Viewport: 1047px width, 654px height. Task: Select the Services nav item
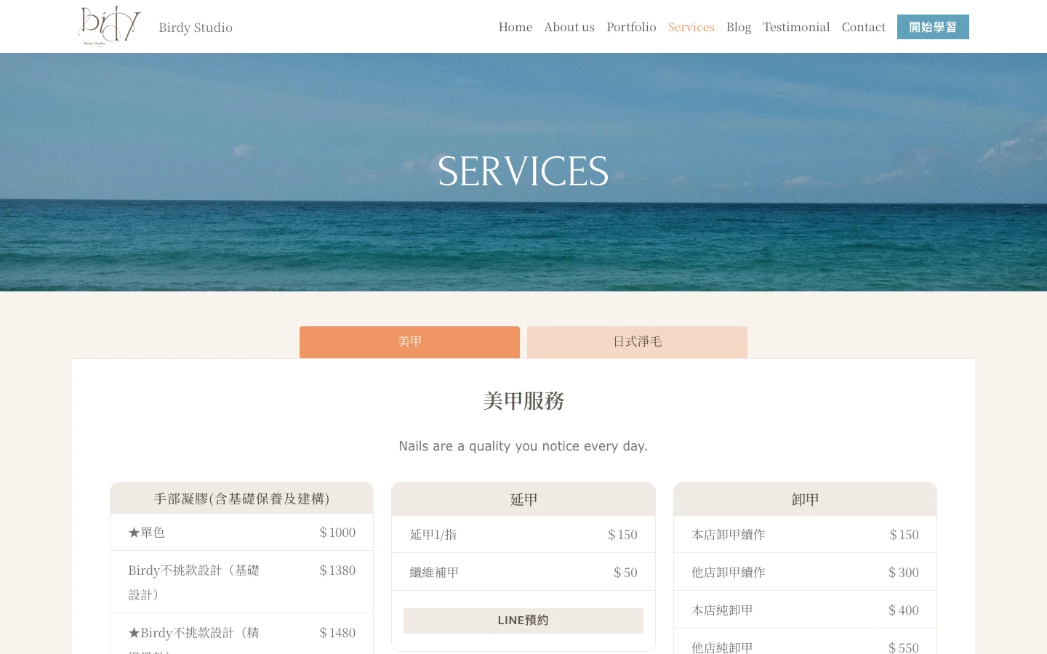pyautogui.click(x=691, y=27)
